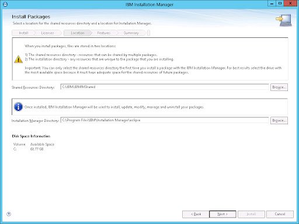Image resolution: width=299 pixels, height=224 pixels.
Task: Cancel the installation wizard
Action: tap(280, 214)
